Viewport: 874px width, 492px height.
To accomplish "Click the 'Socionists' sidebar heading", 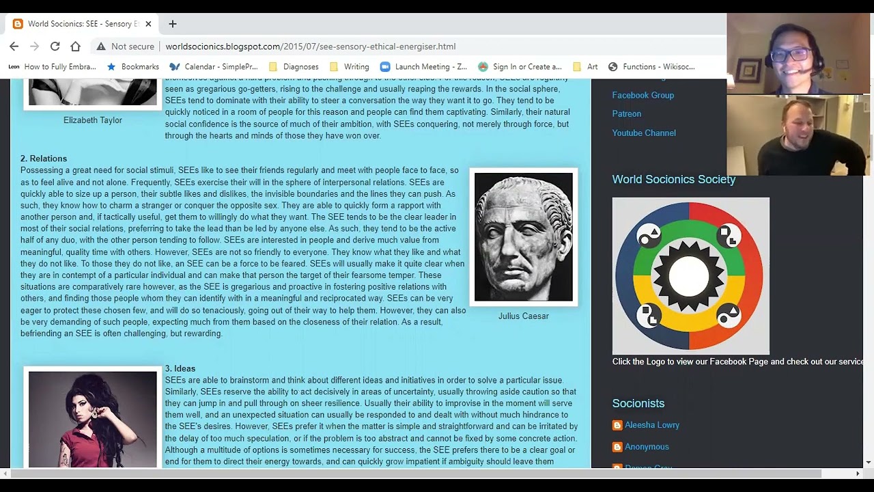I will (x=638, y=404).
